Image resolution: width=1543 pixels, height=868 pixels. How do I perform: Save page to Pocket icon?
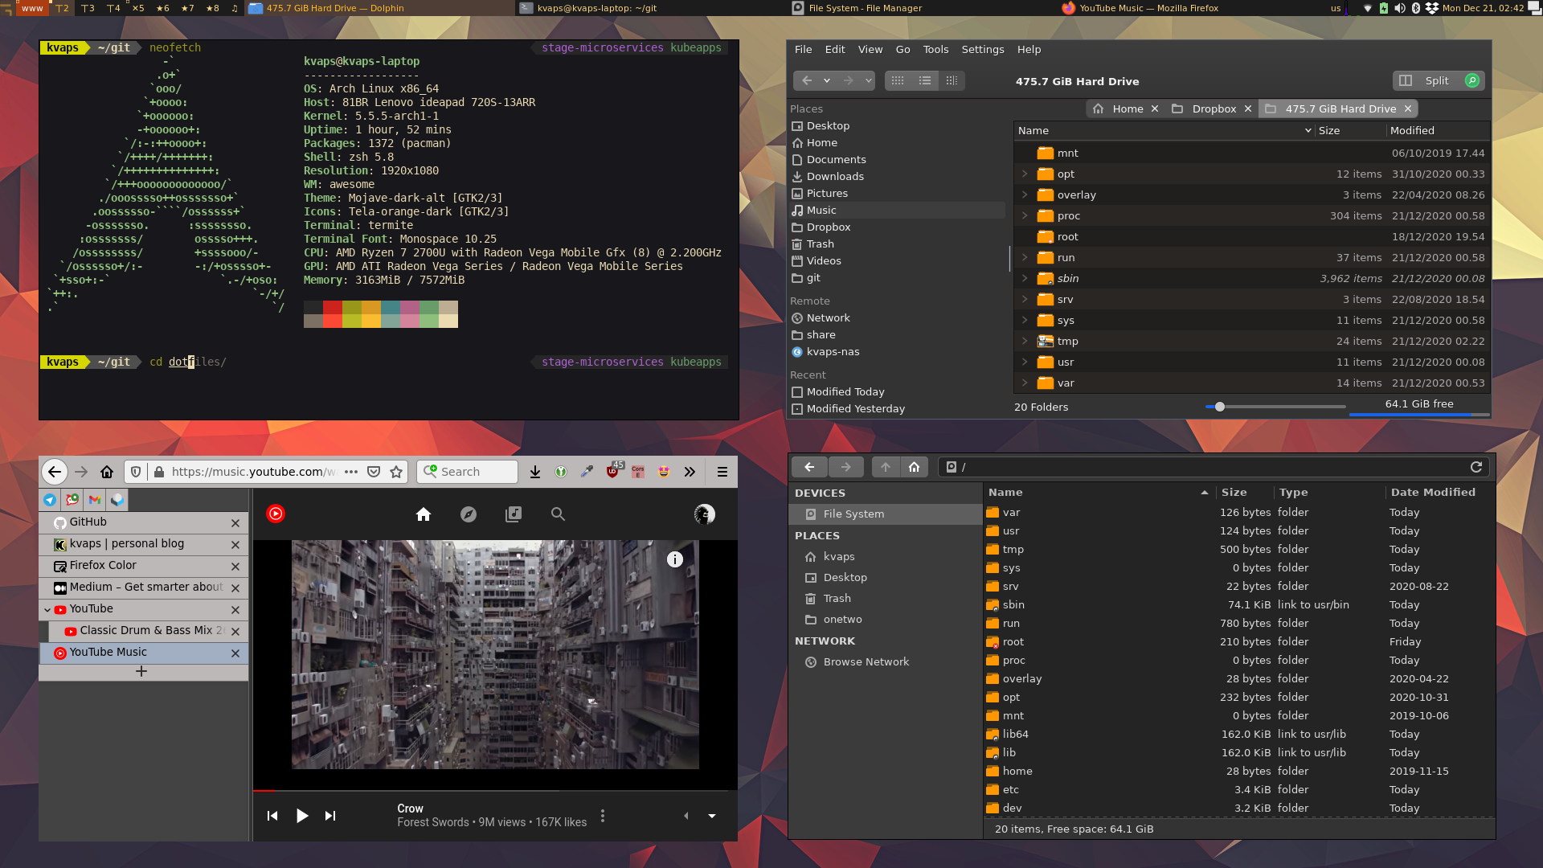click(x=374, y=472)
